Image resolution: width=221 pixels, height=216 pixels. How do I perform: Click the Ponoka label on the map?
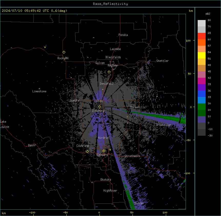123,35
